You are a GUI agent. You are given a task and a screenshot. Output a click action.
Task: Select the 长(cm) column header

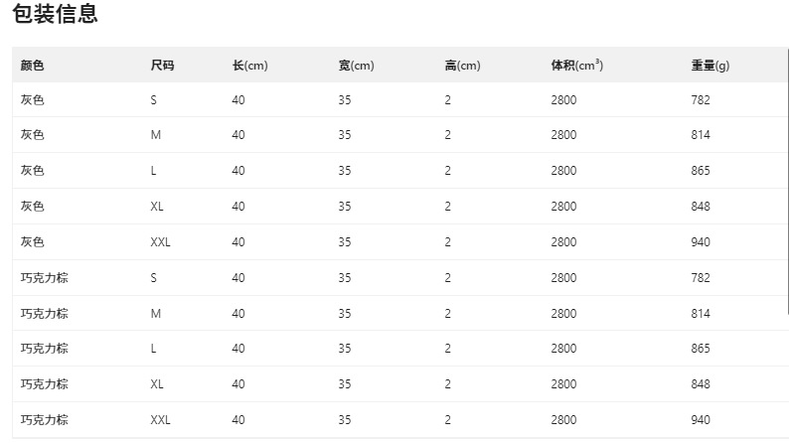249,66
